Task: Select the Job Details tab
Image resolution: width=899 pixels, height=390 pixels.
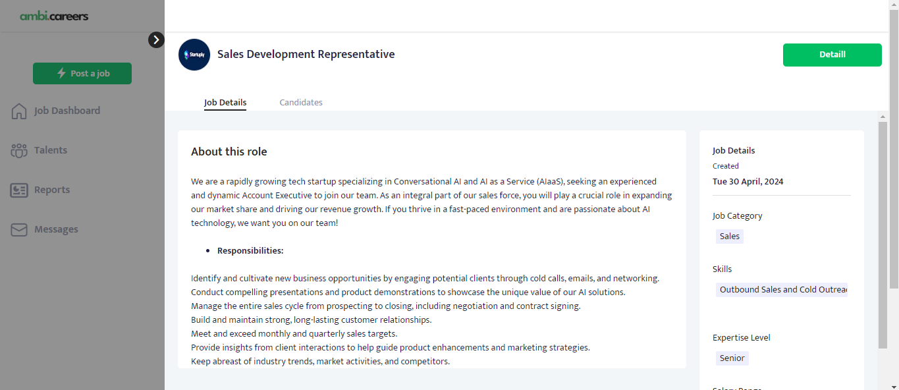Action: point(225,103)
